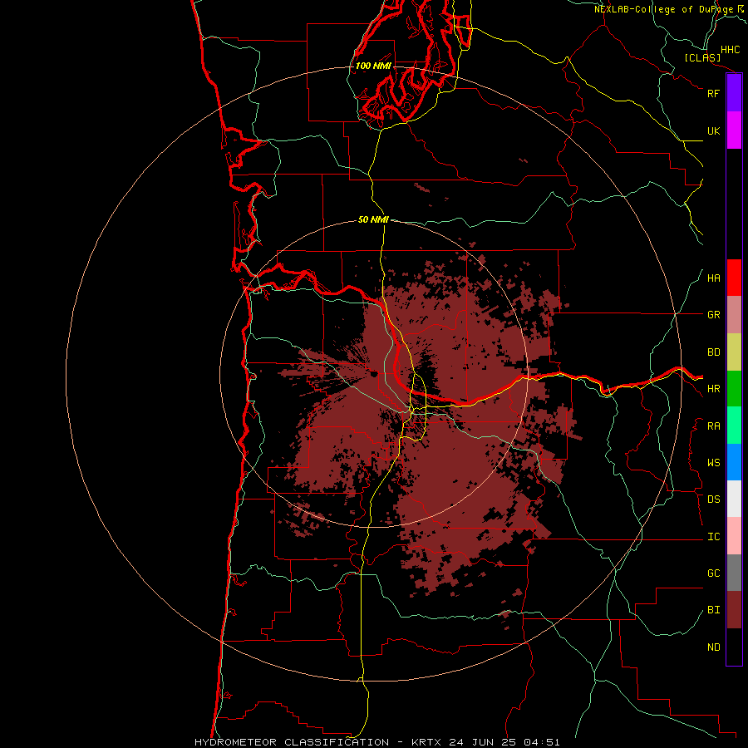Click the [CLAS] legend heading
748x748 pixels.
point(702,57)
